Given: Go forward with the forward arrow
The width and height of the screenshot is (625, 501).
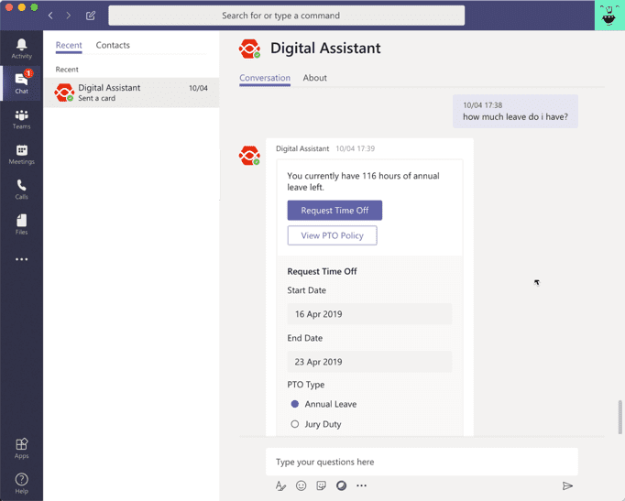Looking at the screenshot, I should pyautogui.click(x=69, y=16).
